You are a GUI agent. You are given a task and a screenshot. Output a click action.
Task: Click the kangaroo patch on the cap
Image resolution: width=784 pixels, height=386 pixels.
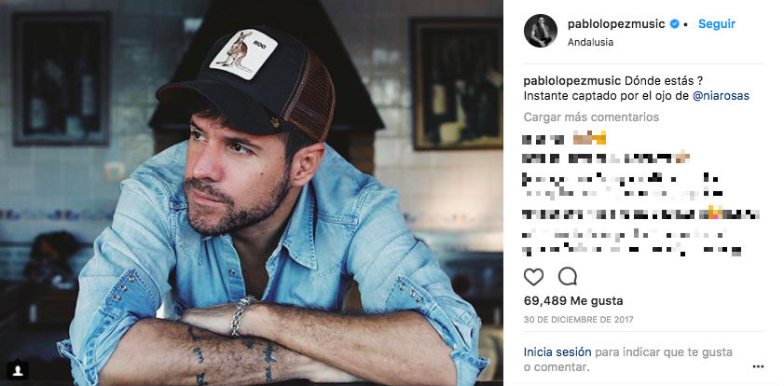tap(243, 54)
